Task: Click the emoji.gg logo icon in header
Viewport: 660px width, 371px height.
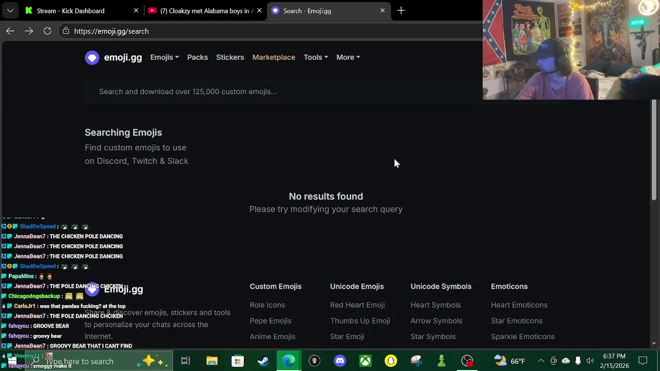Action: tap(92, 57)
